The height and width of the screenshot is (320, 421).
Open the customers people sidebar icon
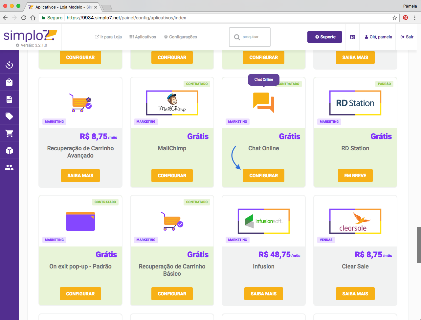click(x=9, y=167)
